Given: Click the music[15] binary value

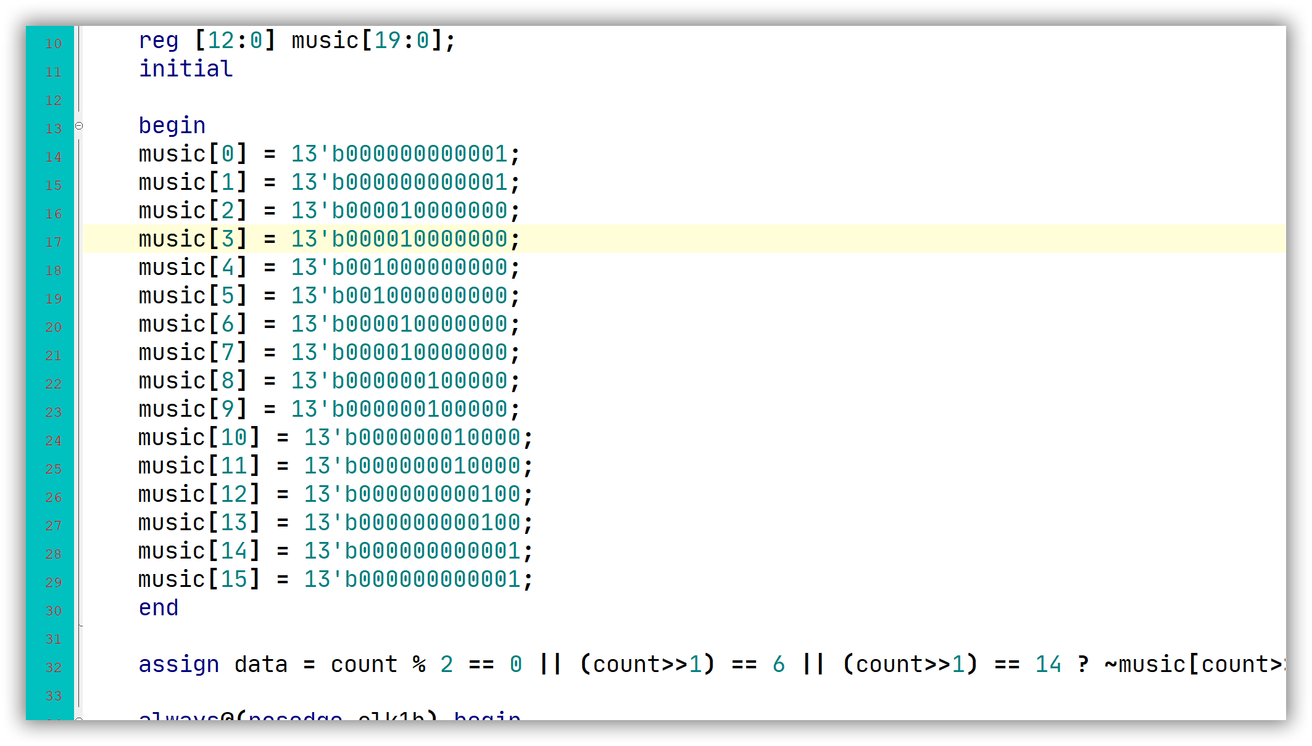Looking at the screenshot, I should (x=412, y=579).
